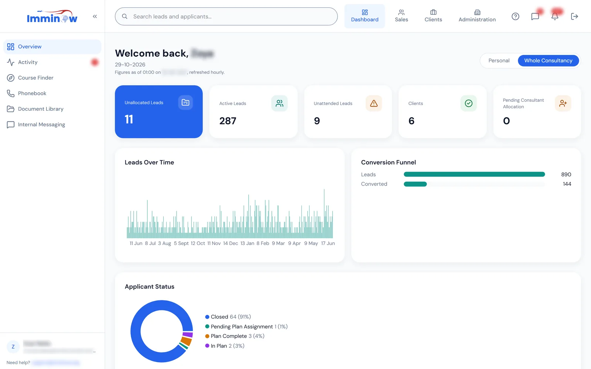Click the Internal Messaging chat icon

coord(11,125)
